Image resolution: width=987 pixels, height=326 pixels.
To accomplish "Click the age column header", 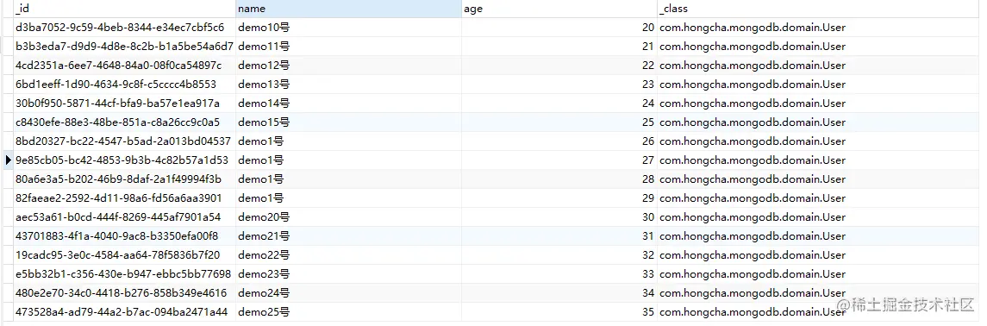I will coord(559,9).
